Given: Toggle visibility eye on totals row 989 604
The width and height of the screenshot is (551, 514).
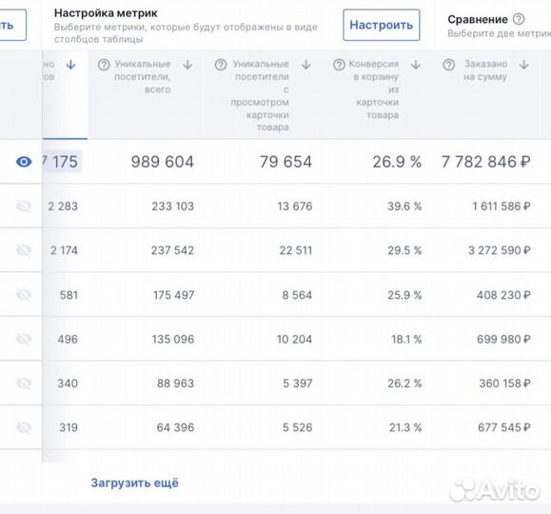Looking at the screenshot, I should click(24, 162).
